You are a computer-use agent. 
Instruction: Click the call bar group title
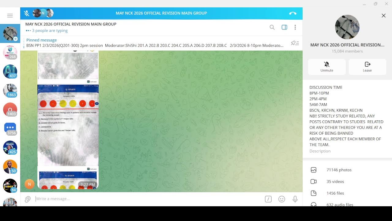[161, 13]
